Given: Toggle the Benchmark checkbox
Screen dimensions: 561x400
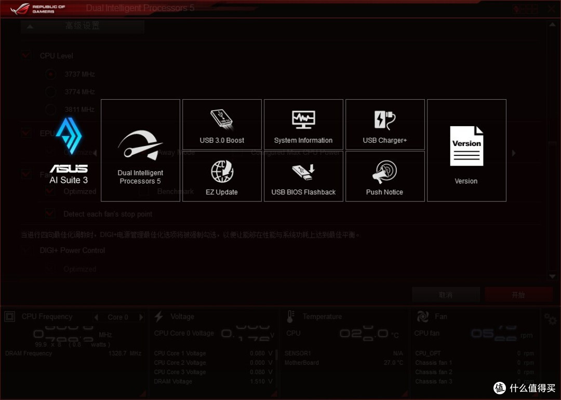Looking at the screenshot, I should pos(144,191).
